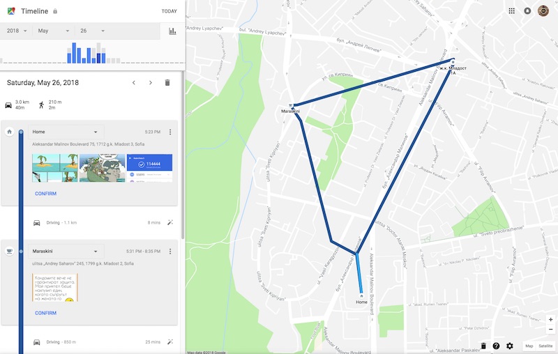The width and height of the screenshot is (558, 354).
Task: Open the help question mark icon
Action: pos(496,346)
